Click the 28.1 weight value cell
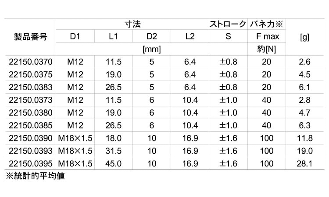The width and height of the screenshot is (329, 197). point(305,164)
